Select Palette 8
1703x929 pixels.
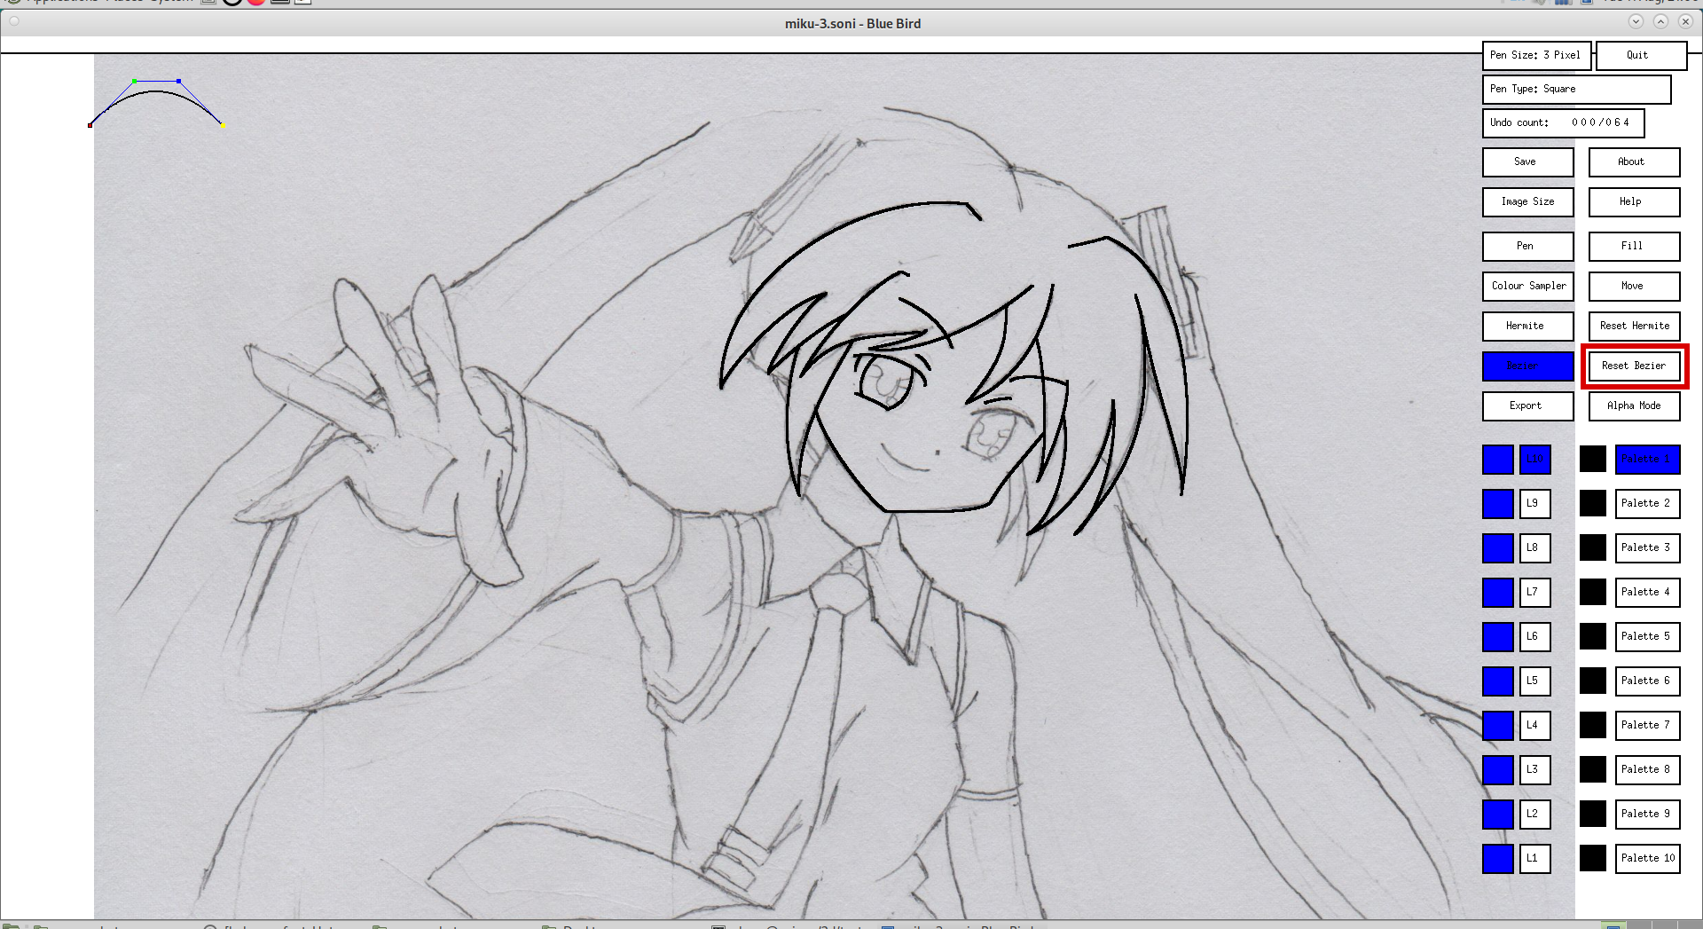(1647, 769)
